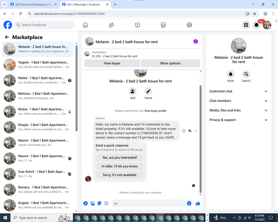Expand Privacy & support section
Screen dimensions: 278x222
(x=239, y=120)
